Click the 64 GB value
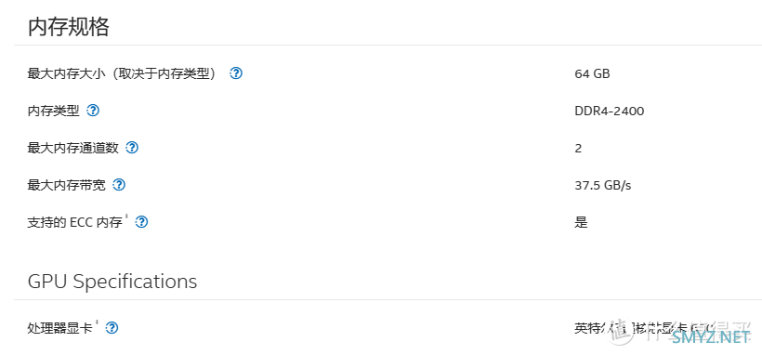The height and width of the screenshot is (355, 762). point(592,74)
